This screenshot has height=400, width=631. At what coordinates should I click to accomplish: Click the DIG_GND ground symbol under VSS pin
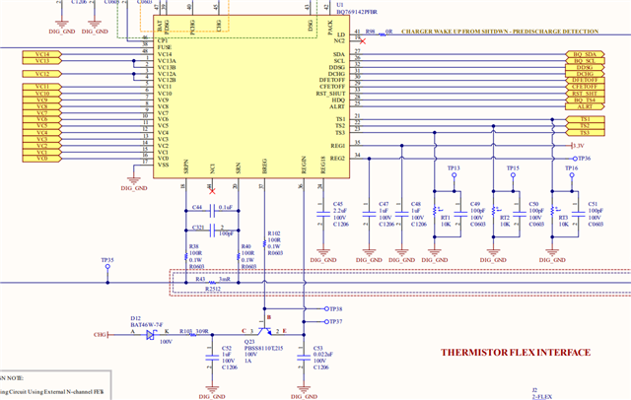[x=134, y=183]
